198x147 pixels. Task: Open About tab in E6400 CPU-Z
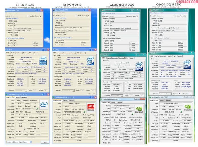point(83,53)
